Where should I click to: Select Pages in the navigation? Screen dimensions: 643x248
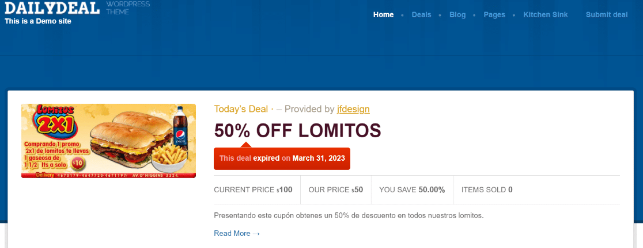tap(494, 15)
